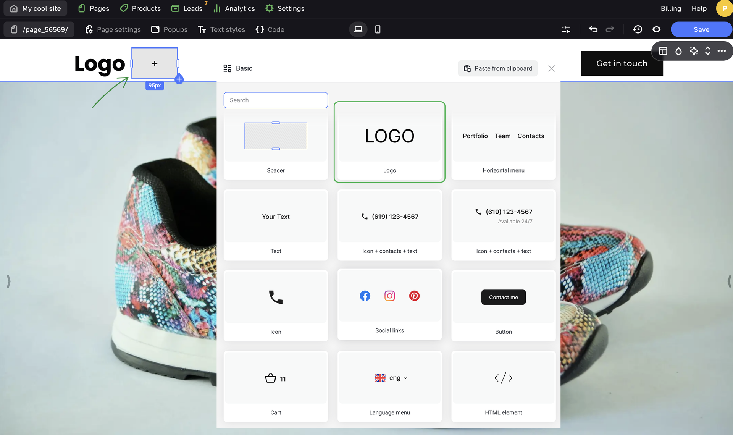Click Paste from clipboard button

[x=497, y=68]
